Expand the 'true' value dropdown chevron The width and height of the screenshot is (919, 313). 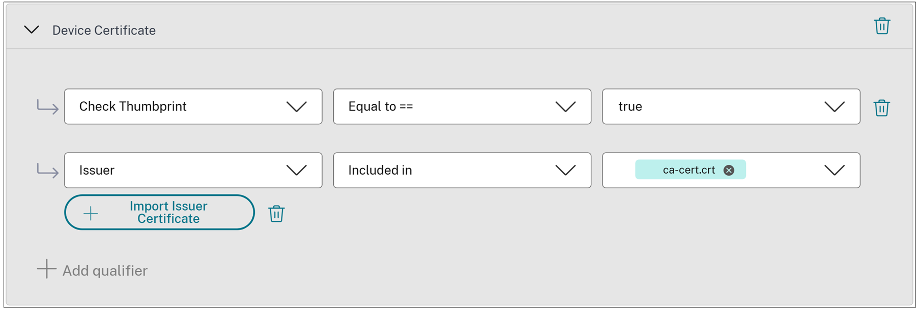click(834, 106)
